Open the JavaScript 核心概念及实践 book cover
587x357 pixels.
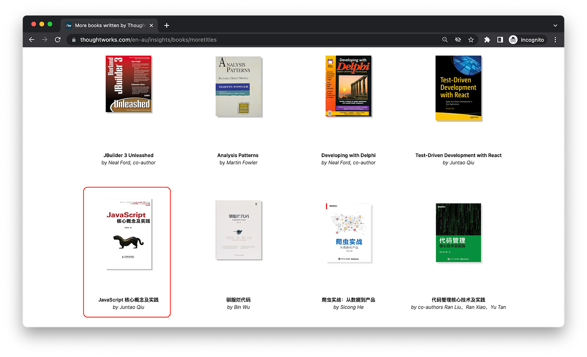pyautogui.click(x=129, y=234)
